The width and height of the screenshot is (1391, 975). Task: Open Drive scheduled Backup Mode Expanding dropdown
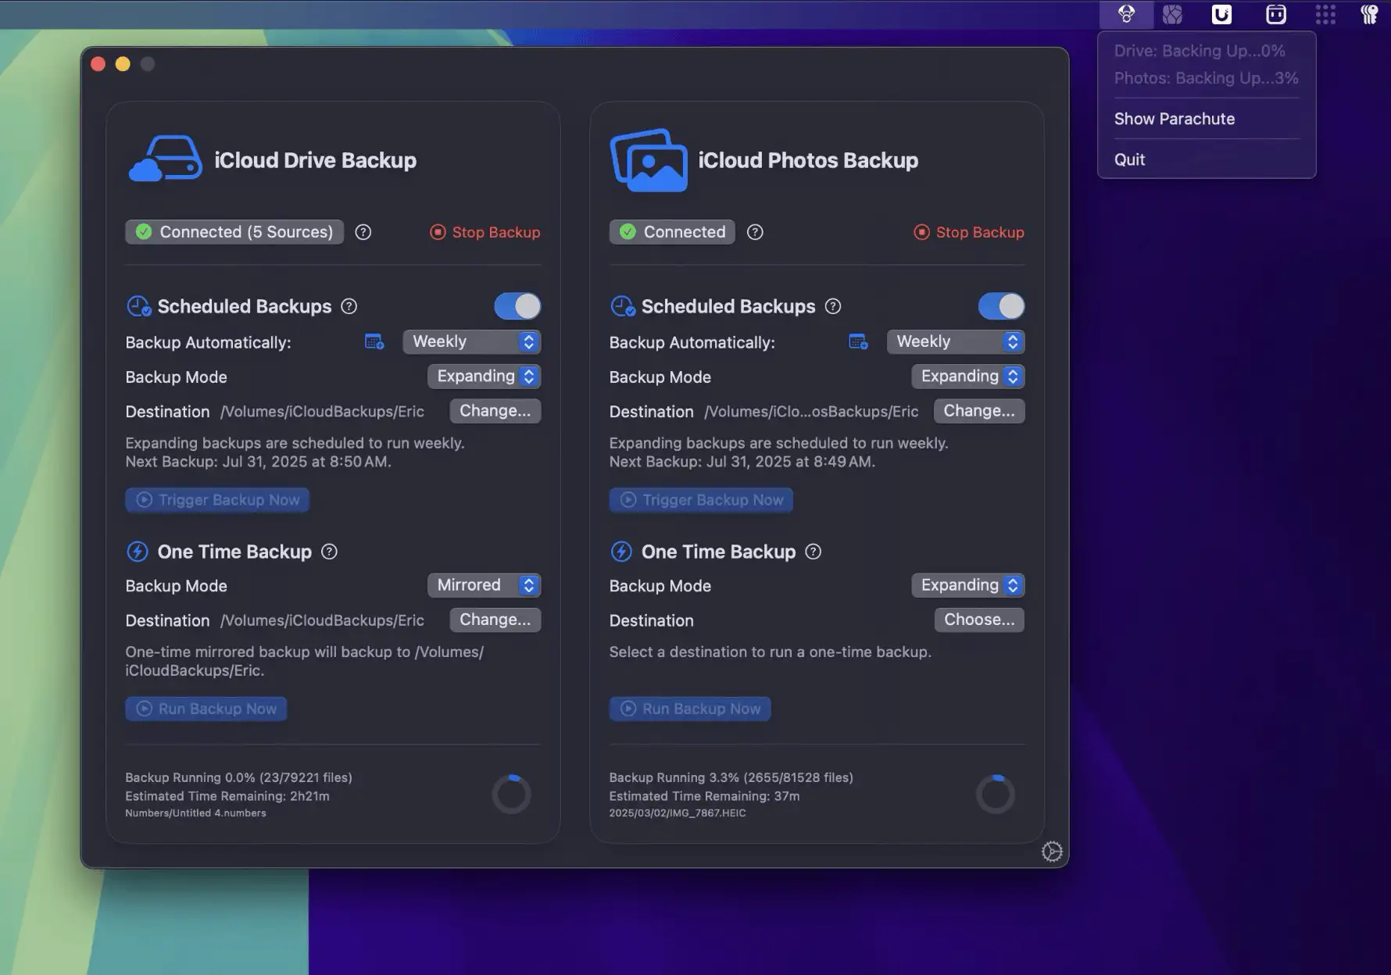[484, 377]
